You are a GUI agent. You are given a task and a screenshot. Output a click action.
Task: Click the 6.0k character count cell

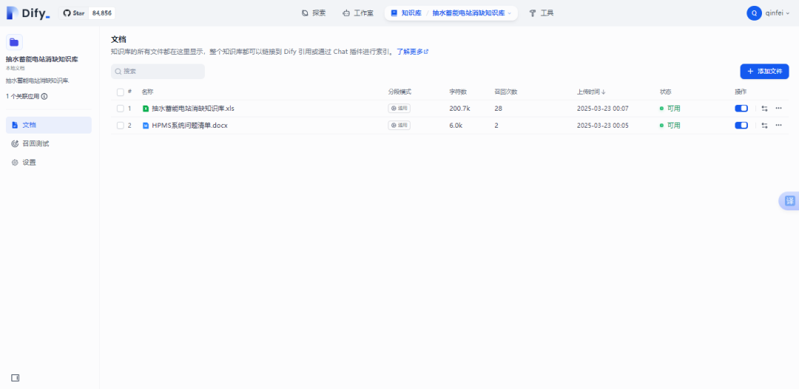pyautogui.click(x=456, y=125)
